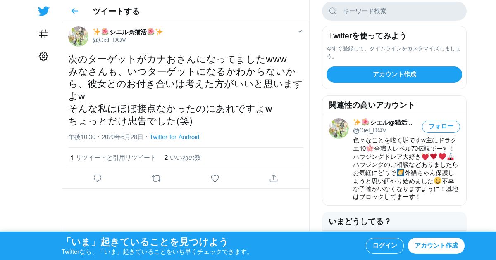
Task: Select the ログイン button in banner
Action: click(x=385, y=246)
